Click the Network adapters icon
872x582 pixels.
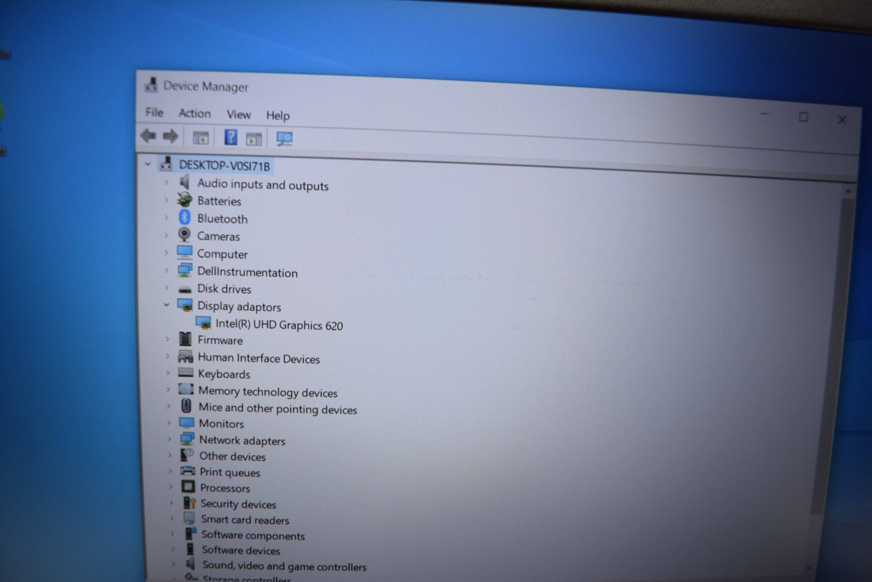coord(187,438)
